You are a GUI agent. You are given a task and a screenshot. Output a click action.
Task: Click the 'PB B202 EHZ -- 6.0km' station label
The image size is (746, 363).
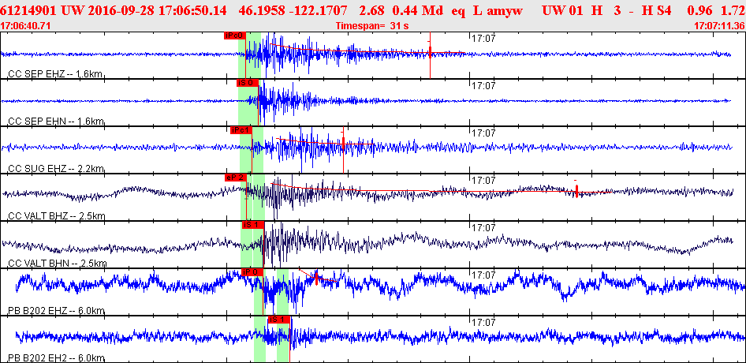tap(56, 311)
